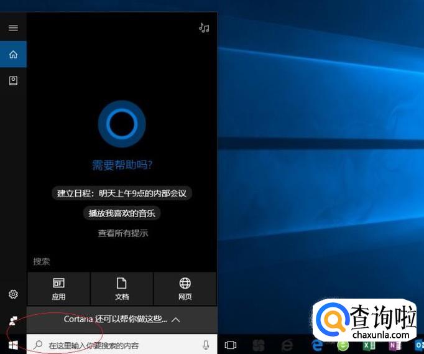The height and width of the screenshot is (354, 424).
Task: Open the Windows Start button
Action: [13, 345]
